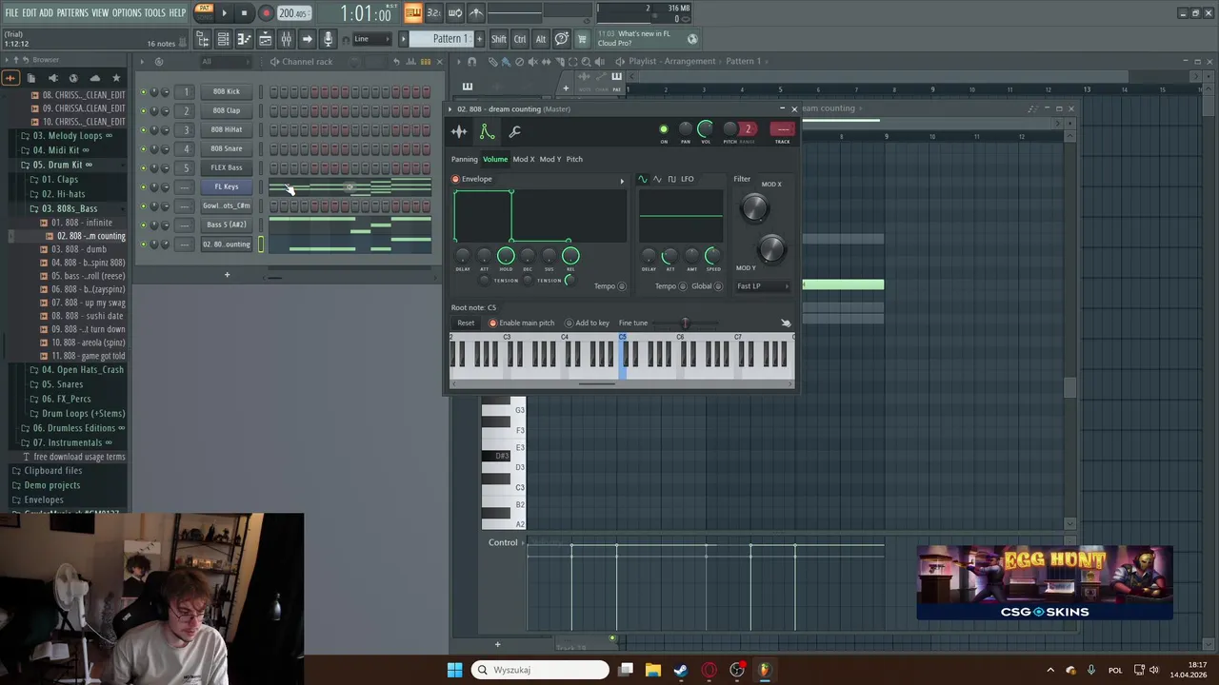Image resolution: width=1219 pixels, height=685 pixels.
Task: Select the square pulse LFO shape icon
Action: tap(671, 179)
